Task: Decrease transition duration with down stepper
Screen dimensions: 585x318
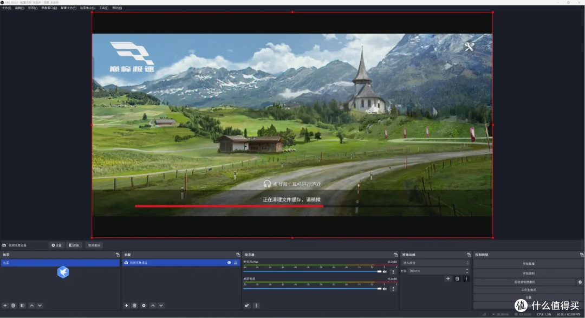Action: coord(467,272)
